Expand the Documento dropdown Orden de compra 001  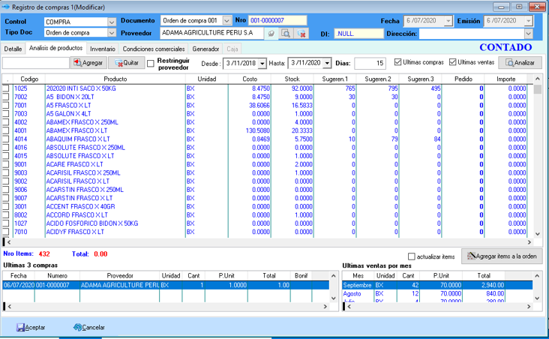(x=227, y=21)
